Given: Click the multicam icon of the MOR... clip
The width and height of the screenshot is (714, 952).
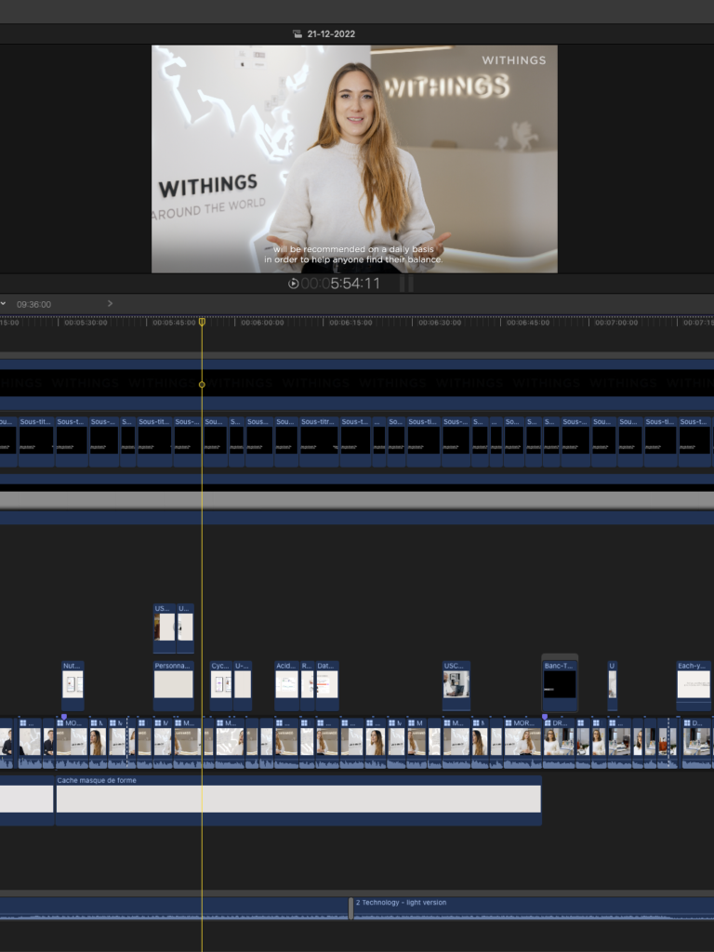Looking at the screenshot, I should coord(509,723).
